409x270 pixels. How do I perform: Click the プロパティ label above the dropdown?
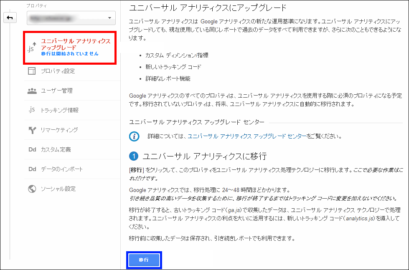(36, 6)
